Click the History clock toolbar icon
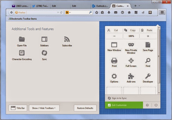The height and width of the screenshot is (120, 172). pos(122,12)
